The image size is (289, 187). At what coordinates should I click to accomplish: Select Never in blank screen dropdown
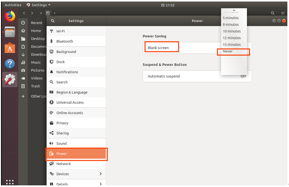point(228,51)
